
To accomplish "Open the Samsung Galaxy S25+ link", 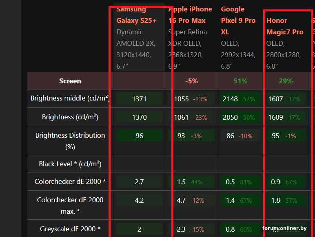I will [x=136, y=15].
